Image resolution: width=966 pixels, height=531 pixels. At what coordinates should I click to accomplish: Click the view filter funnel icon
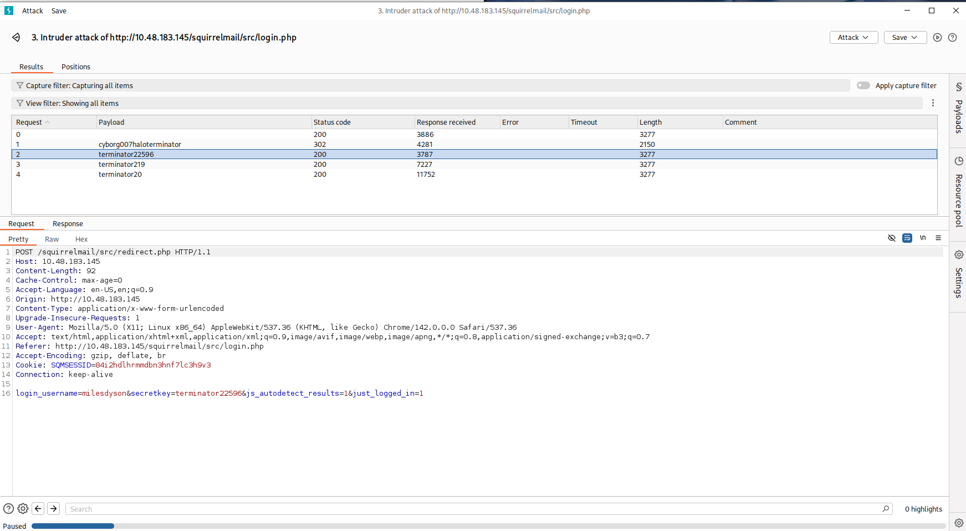[20, 103]
